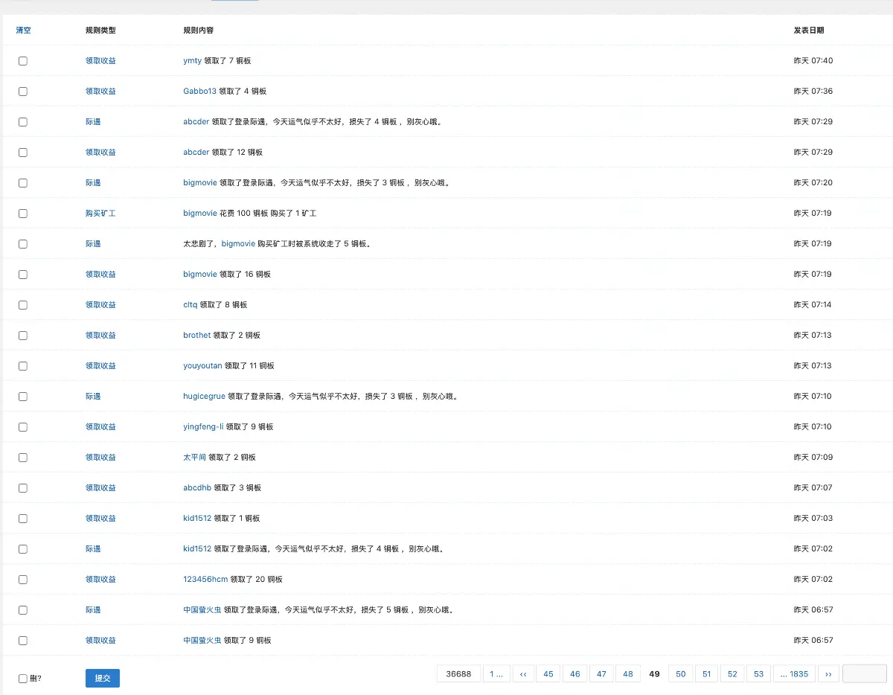Check the checkbox on the kid1512 际遇 row
893x695 pixels.
tap(22, 548)
